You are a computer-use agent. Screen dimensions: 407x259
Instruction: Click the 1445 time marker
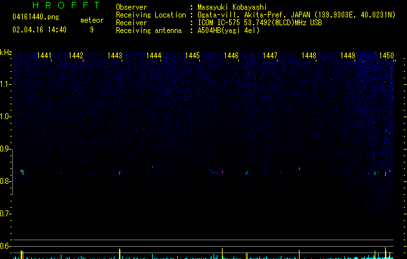click(x=192, y=56)
